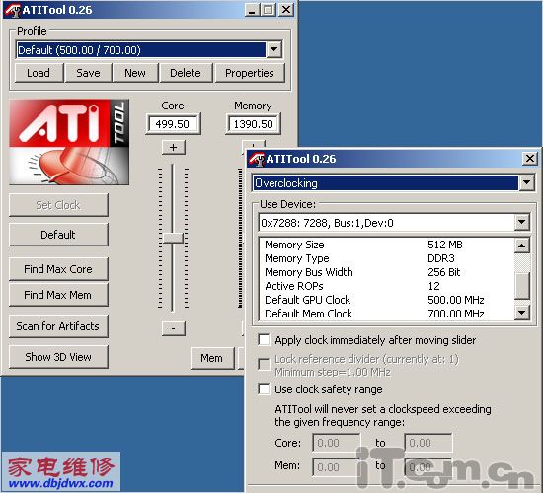Decrease Core clock with minus button
Image resolution: width=543 pixels, height=493 pixels.
pos(174,328)
